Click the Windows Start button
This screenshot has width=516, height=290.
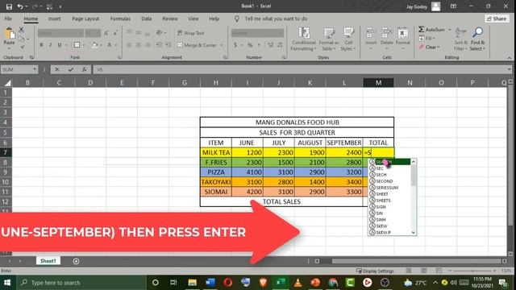(7, 283)
